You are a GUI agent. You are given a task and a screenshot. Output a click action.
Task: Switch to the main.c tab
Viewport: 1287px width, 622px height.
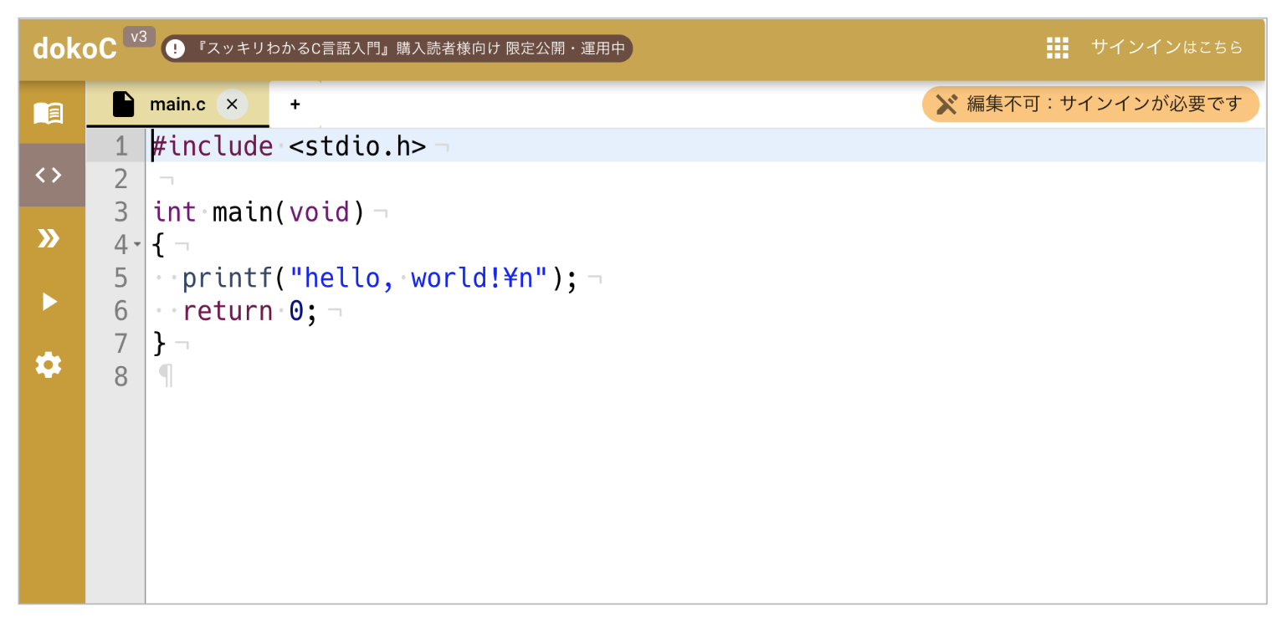point(177,105)
